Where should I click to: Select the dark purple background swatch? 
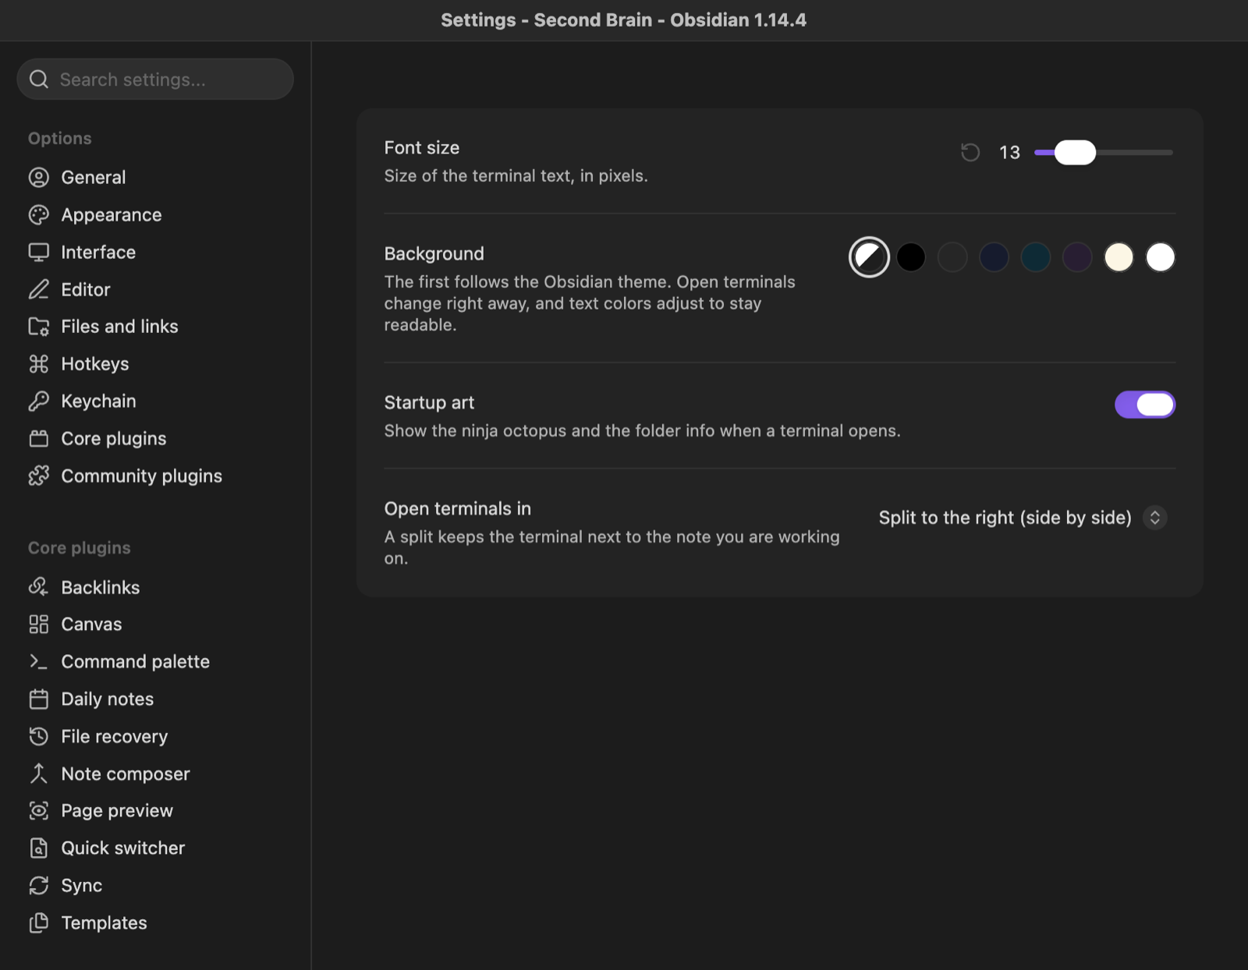point(1077,257)
